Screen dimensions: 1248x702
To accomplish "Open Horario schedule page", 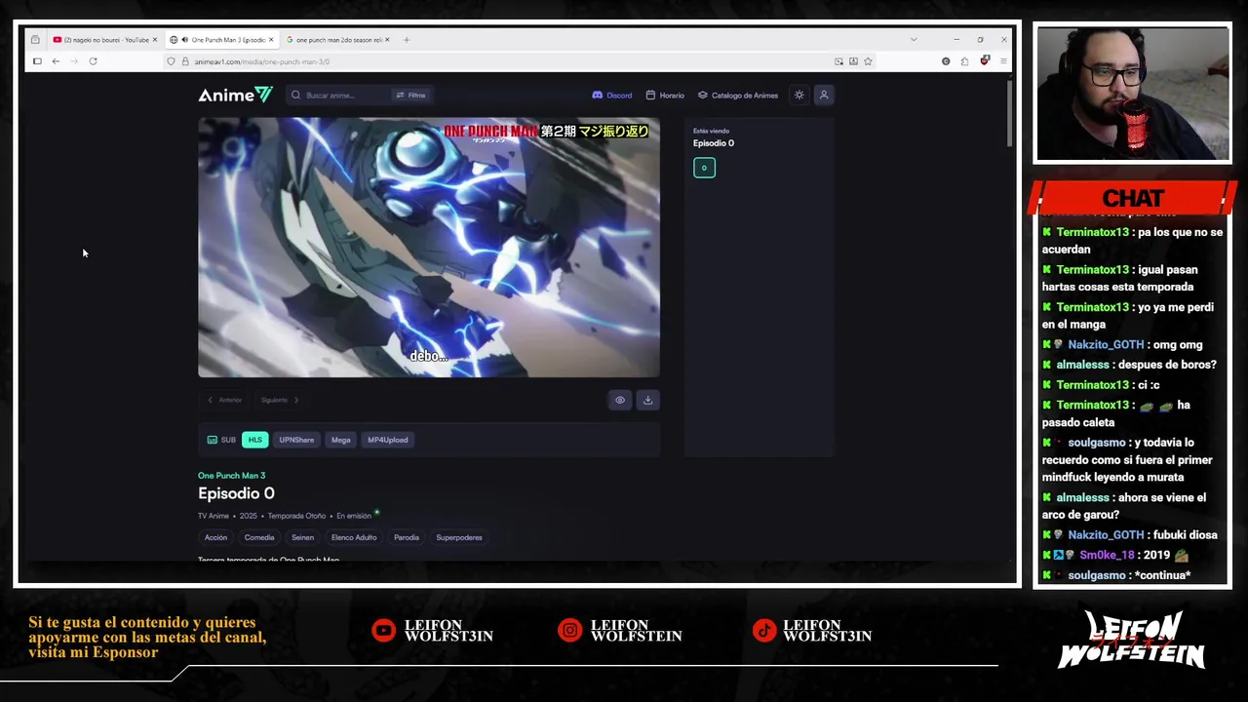I will pyautogui.click(x=665, y=95).
